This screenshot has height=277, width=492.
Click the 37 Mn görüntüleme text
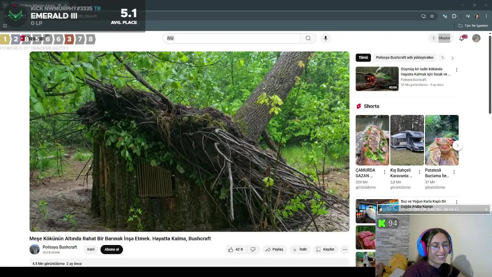pyautogui.click(x=435, y=185)
